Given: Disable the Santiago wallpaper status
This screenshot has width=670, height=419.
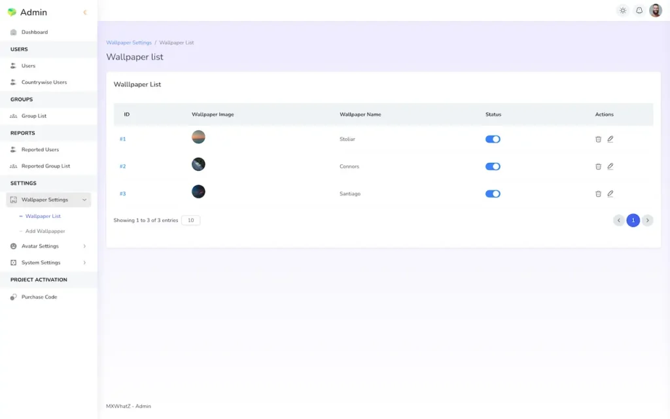Looking at the screenshot, I should tap(493, 194).
